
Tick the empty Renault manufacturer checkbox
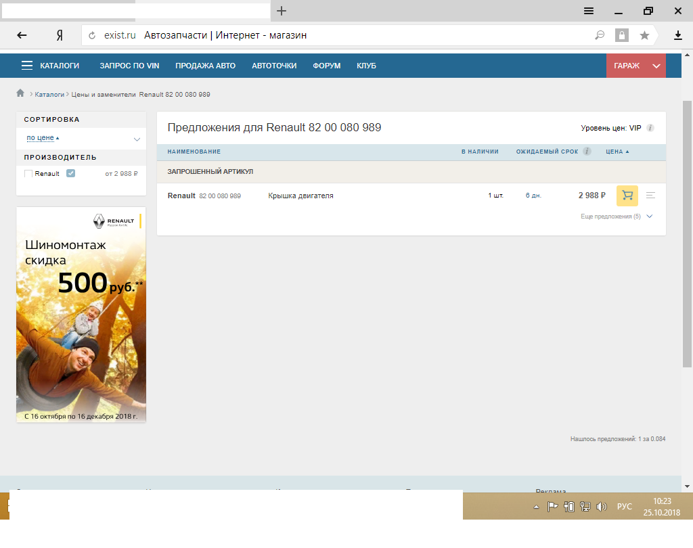(28, 174)
